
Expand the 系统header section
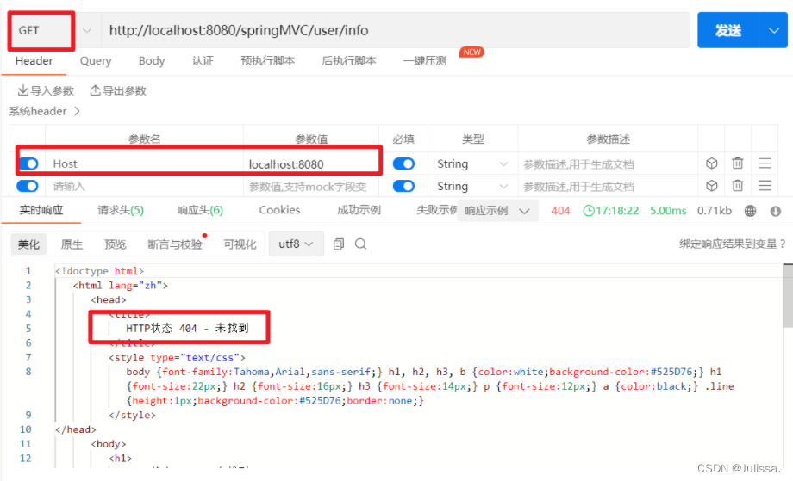coord(44,111)
